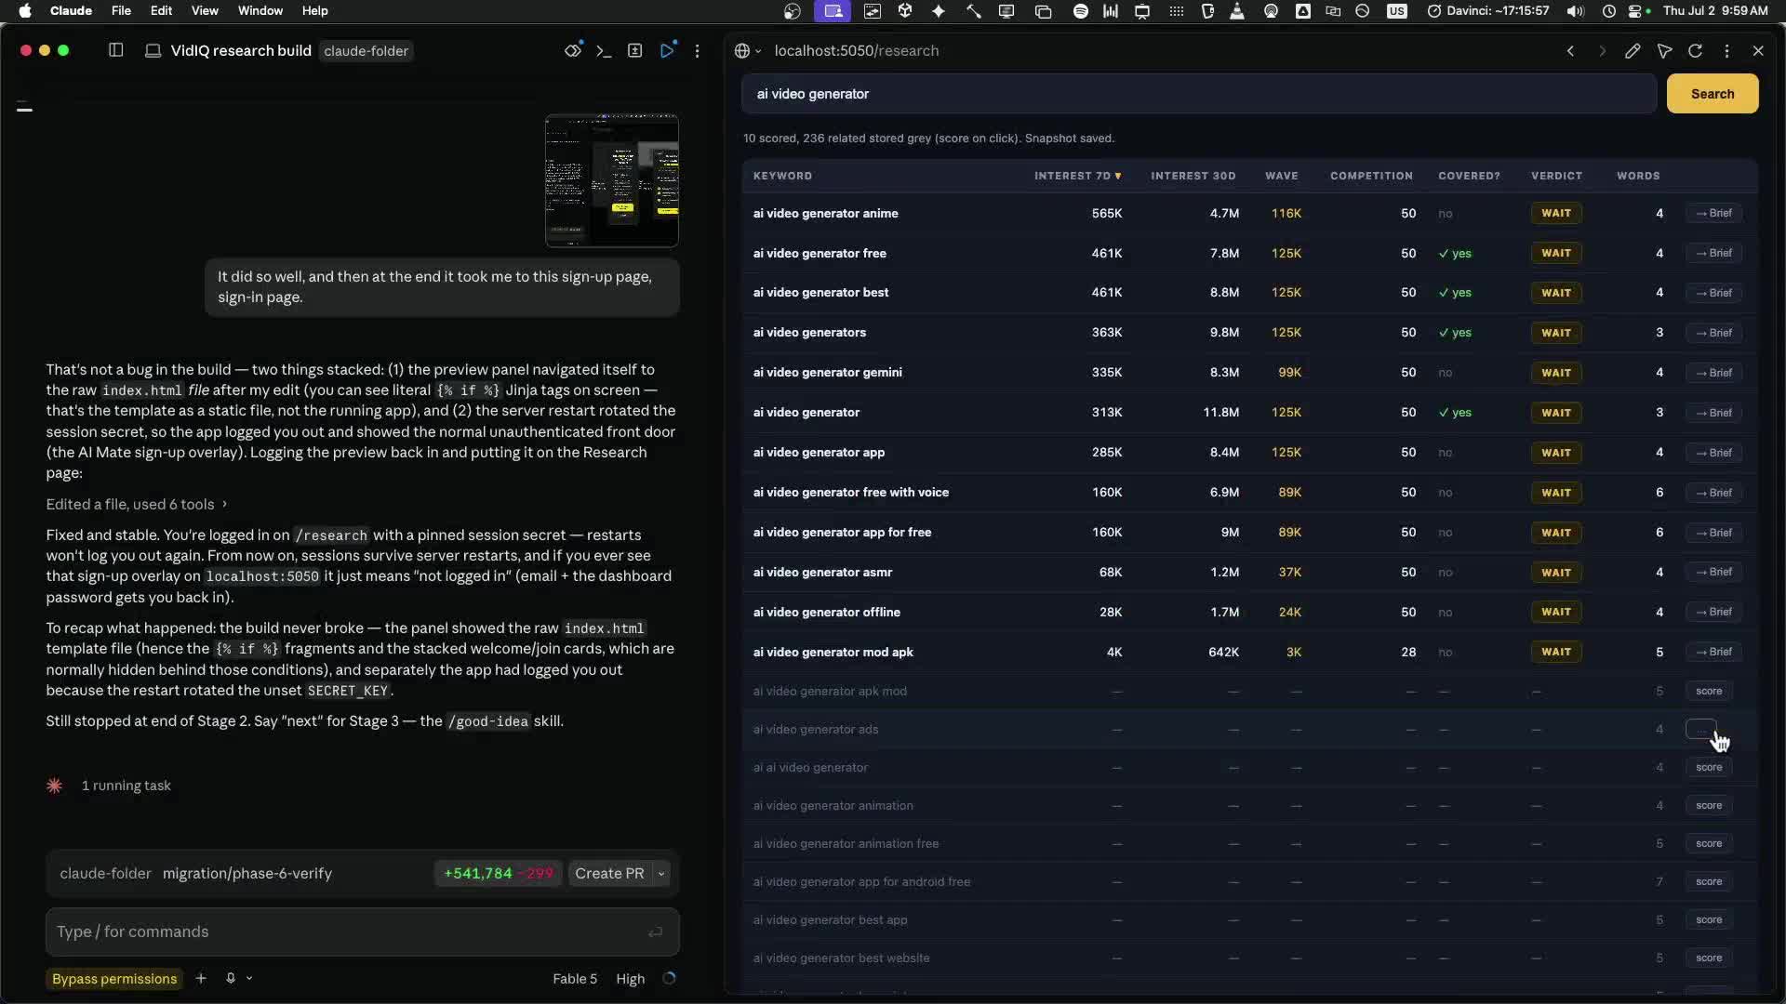Screen dimensions: 1786x1004
Task: Open the attached screenshot thumbnail in chat
Action: pos(612,180)
